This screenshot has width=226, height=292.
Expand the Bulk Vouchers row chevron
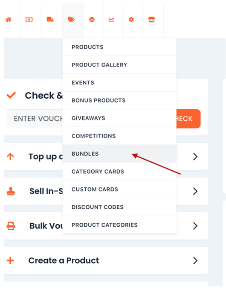tap(195, 226)
